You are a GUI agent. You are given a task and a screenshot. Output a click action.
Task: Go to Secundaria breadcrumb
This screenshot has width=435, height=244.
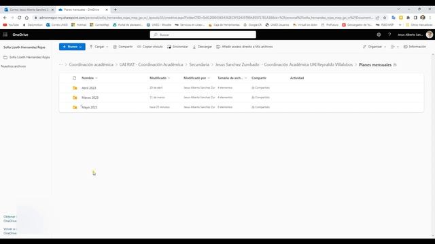(x=199, y=64)
